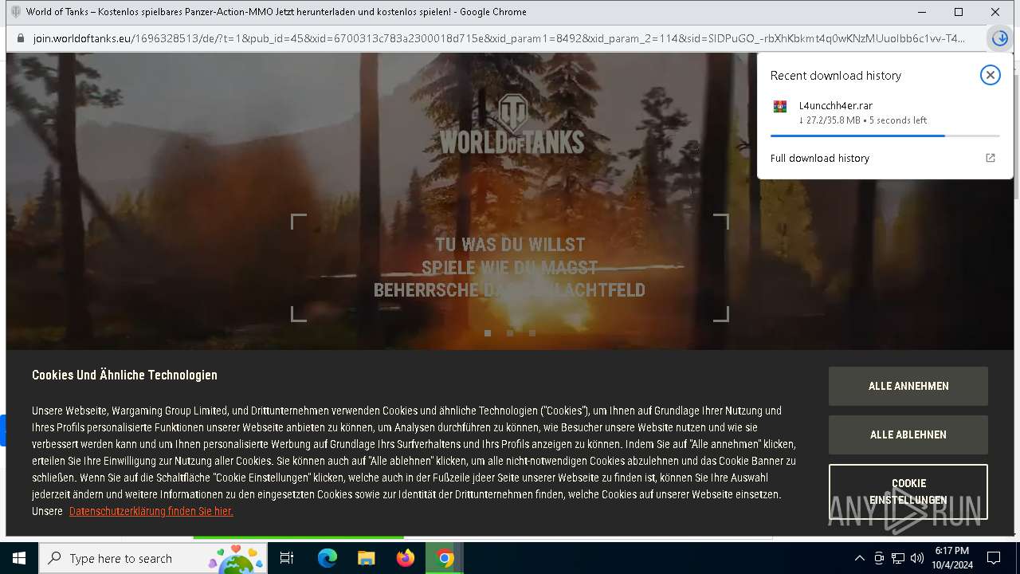
Task: Open the Datenschutzerklärung finden Sie hier link
Action: (151, 511)
